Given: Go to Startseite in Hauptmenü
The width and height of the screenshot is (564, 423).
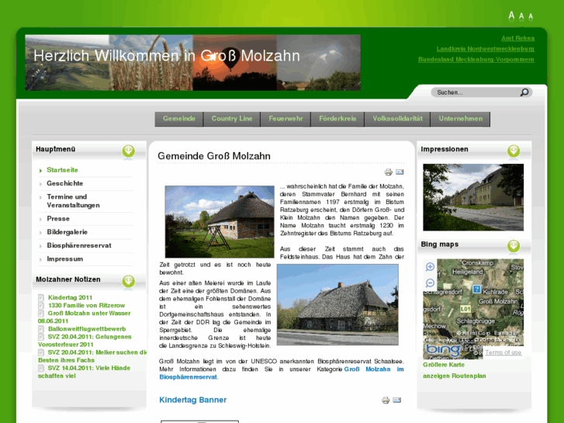Looking at the screenshot, I should click(x=62, y=170).
